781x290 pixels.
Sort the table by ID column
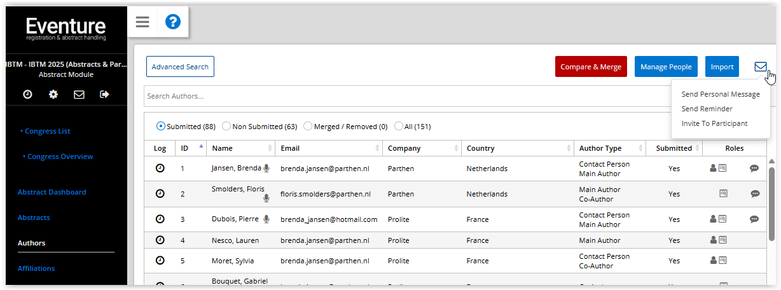coord(190,148)
